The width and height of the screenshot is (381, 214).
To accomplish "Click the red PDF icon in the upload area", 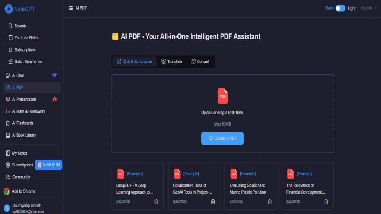I will click(x=222, y=96).
